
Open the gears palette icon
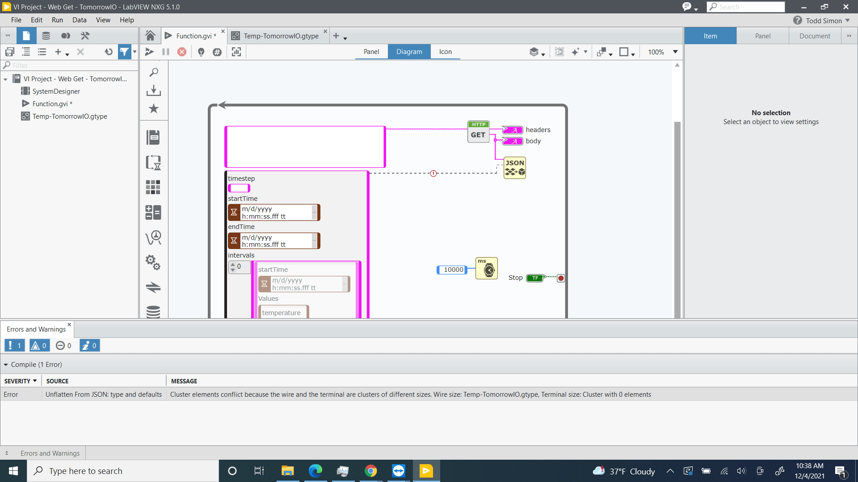(153, 262)
